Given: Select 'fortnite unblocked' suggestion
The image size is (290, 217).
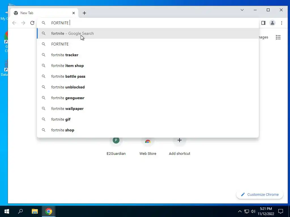Looking at the screenshot, I should pos(148,87).
